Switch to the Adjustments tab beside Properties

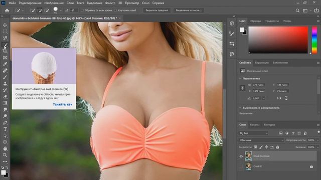click(262, 63)
